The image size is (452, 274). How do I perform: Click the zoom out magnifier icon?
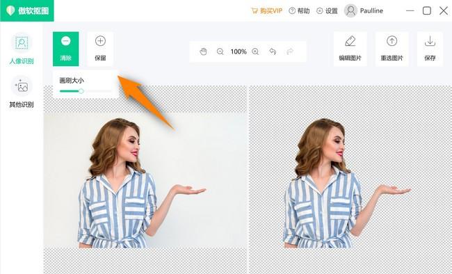click(x=220, y=51)
